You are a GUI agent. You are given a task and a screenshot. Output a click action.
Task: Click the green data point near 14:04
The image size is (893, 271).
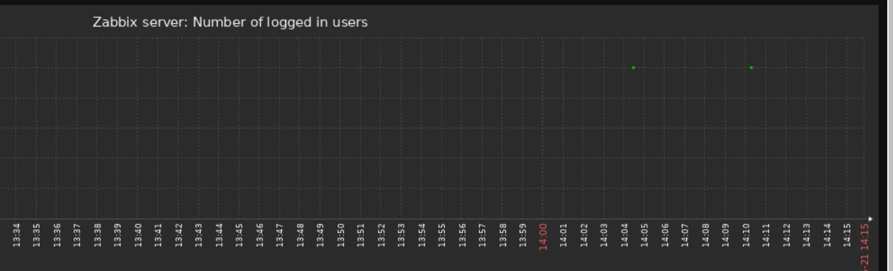click(x=634, y=68)
